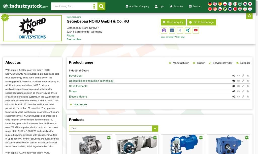Viewport: 258px width, 154px height.
Task: Click the Send enquiry button
Action: coord(173,22)
